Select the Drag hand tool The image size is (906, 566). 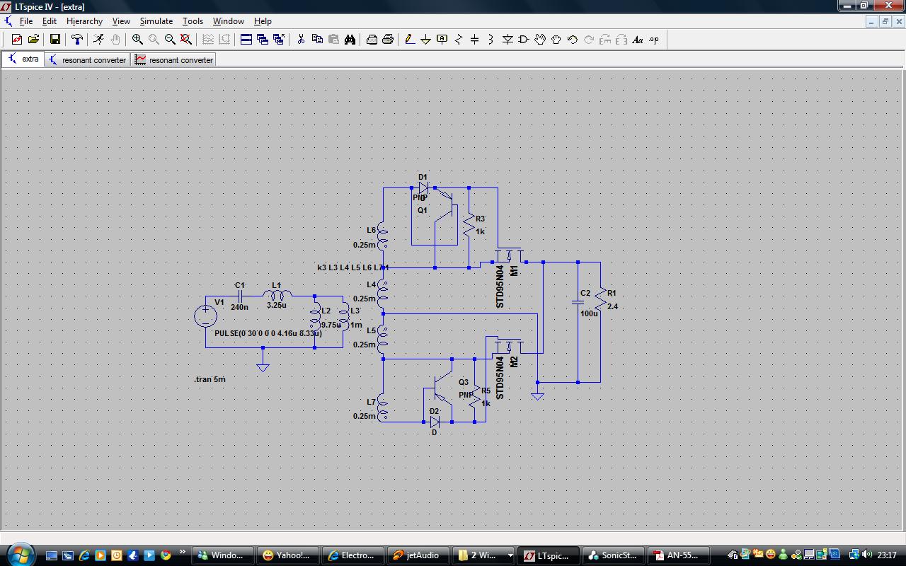[x=556, y=40]
